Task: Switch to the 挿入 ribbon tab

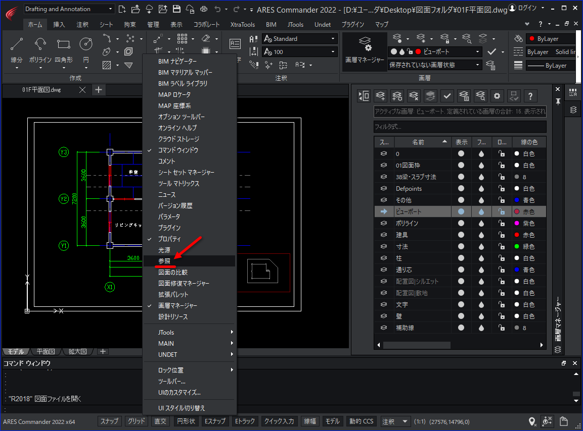Action: pyautogui.click(x=59, y=25)
